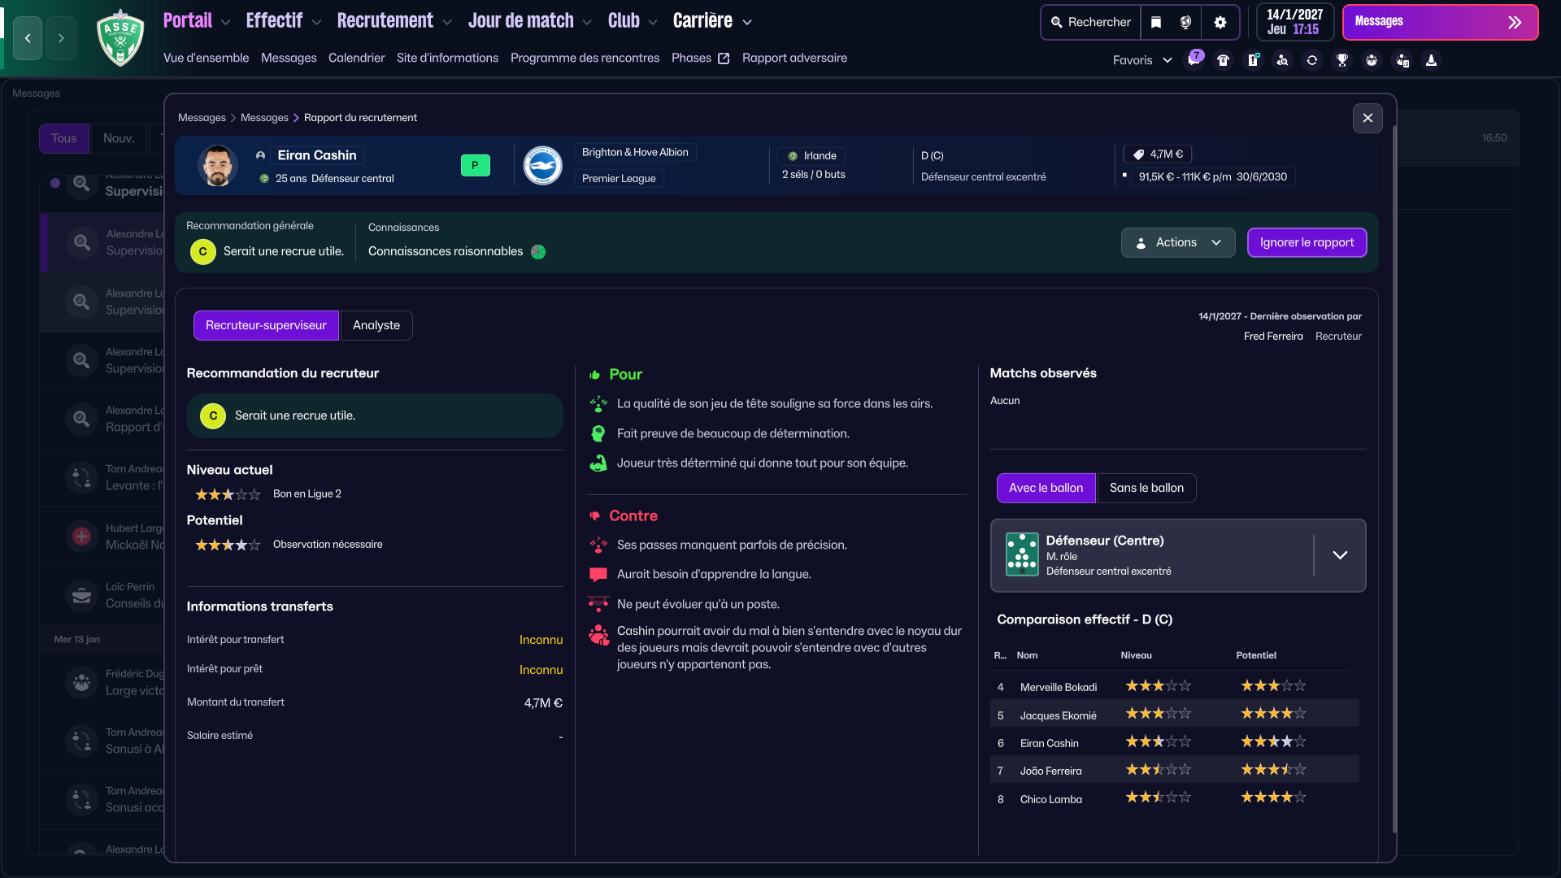Open the shirt squad favorite icon
Viewport: 1561px width, 878px height.
1223,60
